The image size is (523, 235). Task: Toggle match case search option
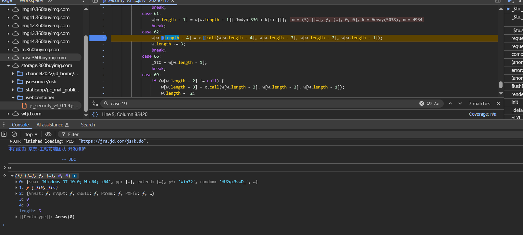point(436,103)
